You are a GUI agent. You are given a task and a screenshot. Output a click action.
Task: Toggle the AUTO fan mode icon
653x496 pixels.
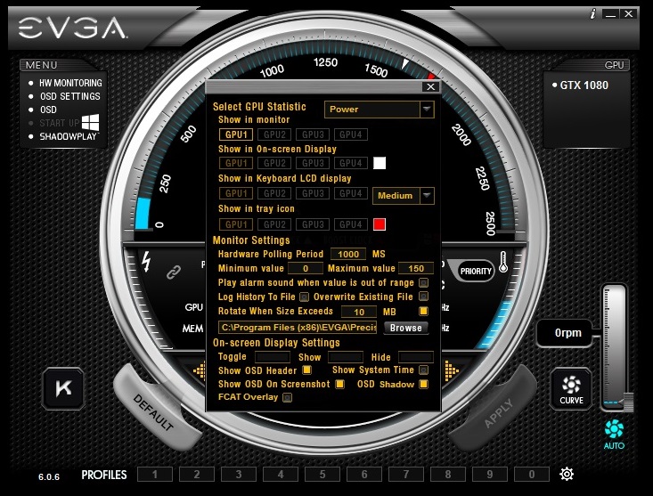[x=614, y=435]
